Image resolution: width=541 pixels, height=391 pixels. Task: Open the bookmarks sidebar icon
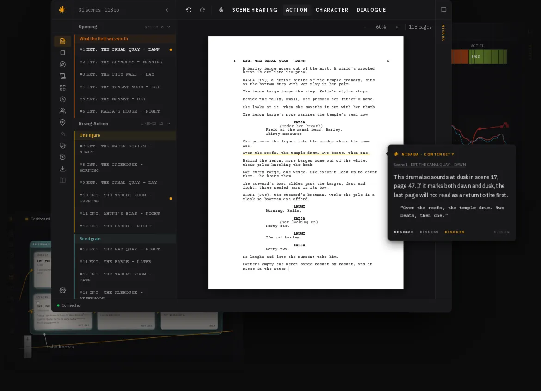62,53
